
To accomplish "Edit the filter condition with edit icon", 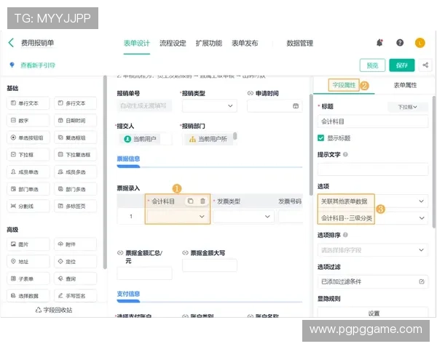I will [x=422, y=281].
